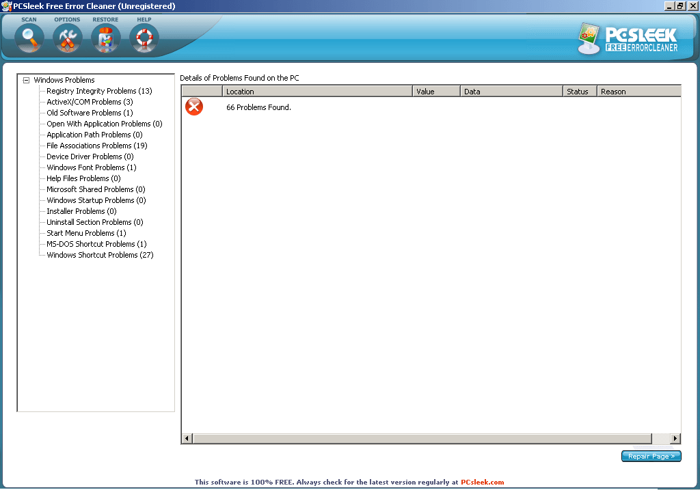Select Start Menu Problems (1)
The width and height of the screenshot is (700, 490).
coord(87,233)
